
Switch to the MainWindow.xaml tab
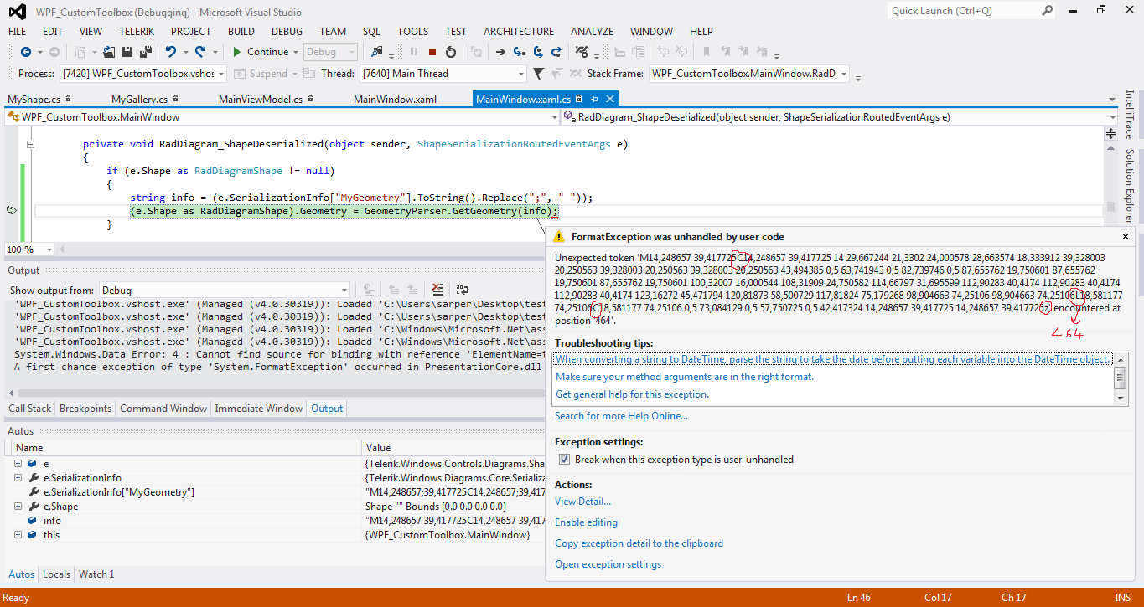(396, 100)
